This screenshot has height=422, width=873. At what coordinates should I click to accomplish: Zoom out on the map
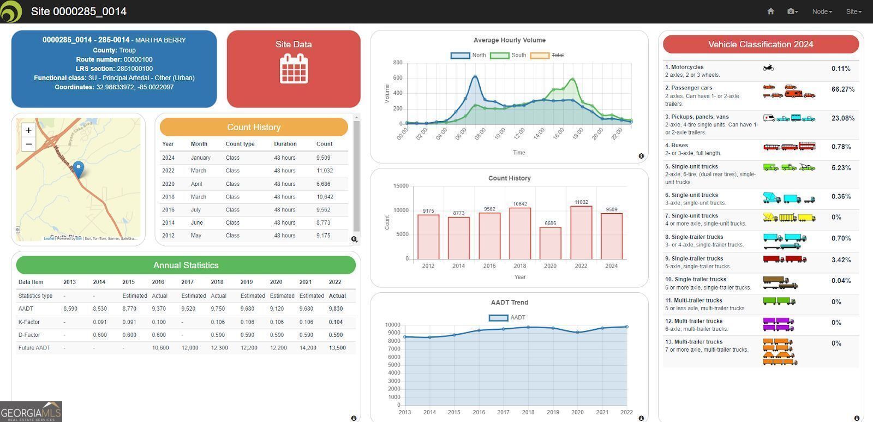(x=29, y=144)
